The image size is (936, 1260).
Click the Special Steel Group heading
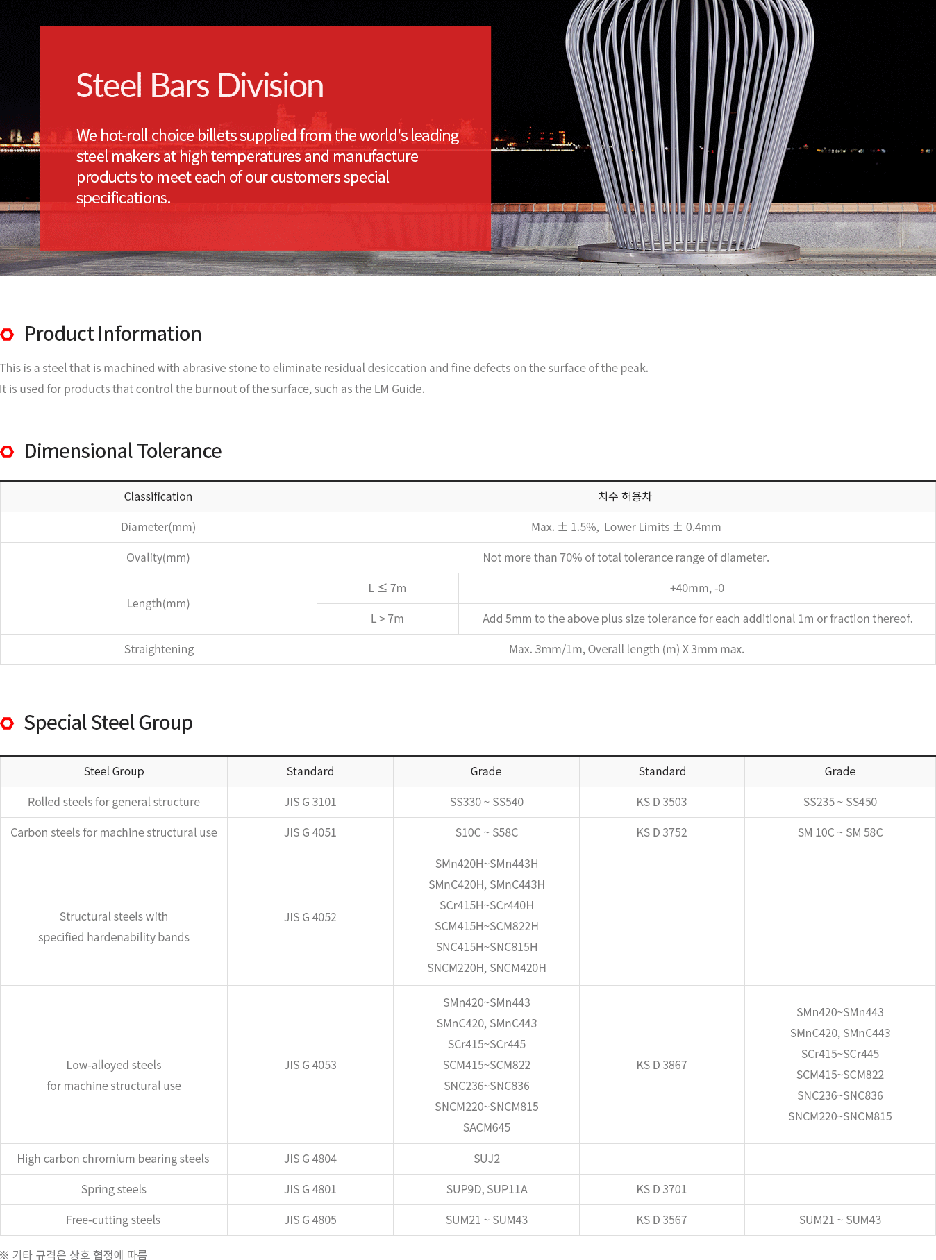coord(108,723)
